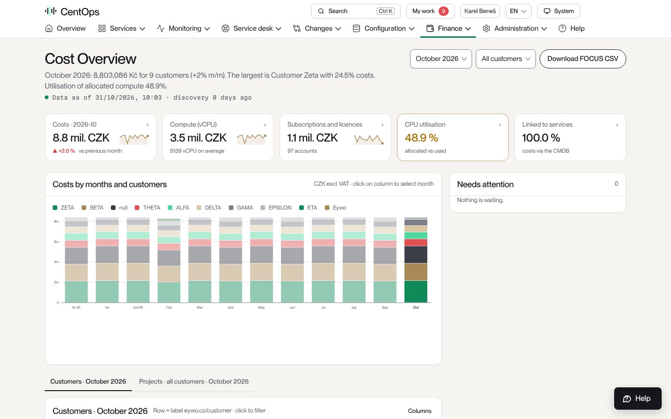Toggle ZETA series in chart legend
The height and width of the screenshot is (419, 671).
[x=63, y=208]
